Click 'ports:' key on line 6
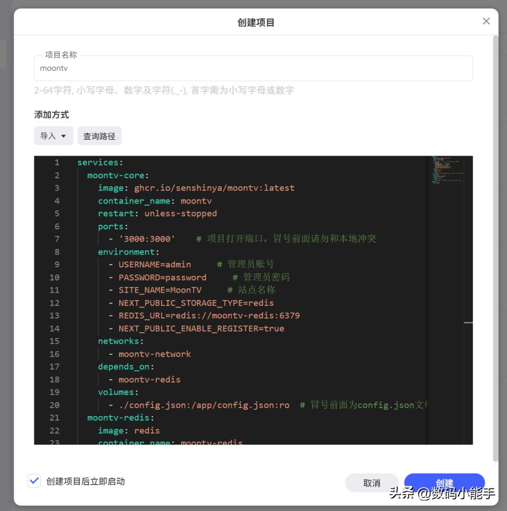507x511 pixels. click(113, 226)
